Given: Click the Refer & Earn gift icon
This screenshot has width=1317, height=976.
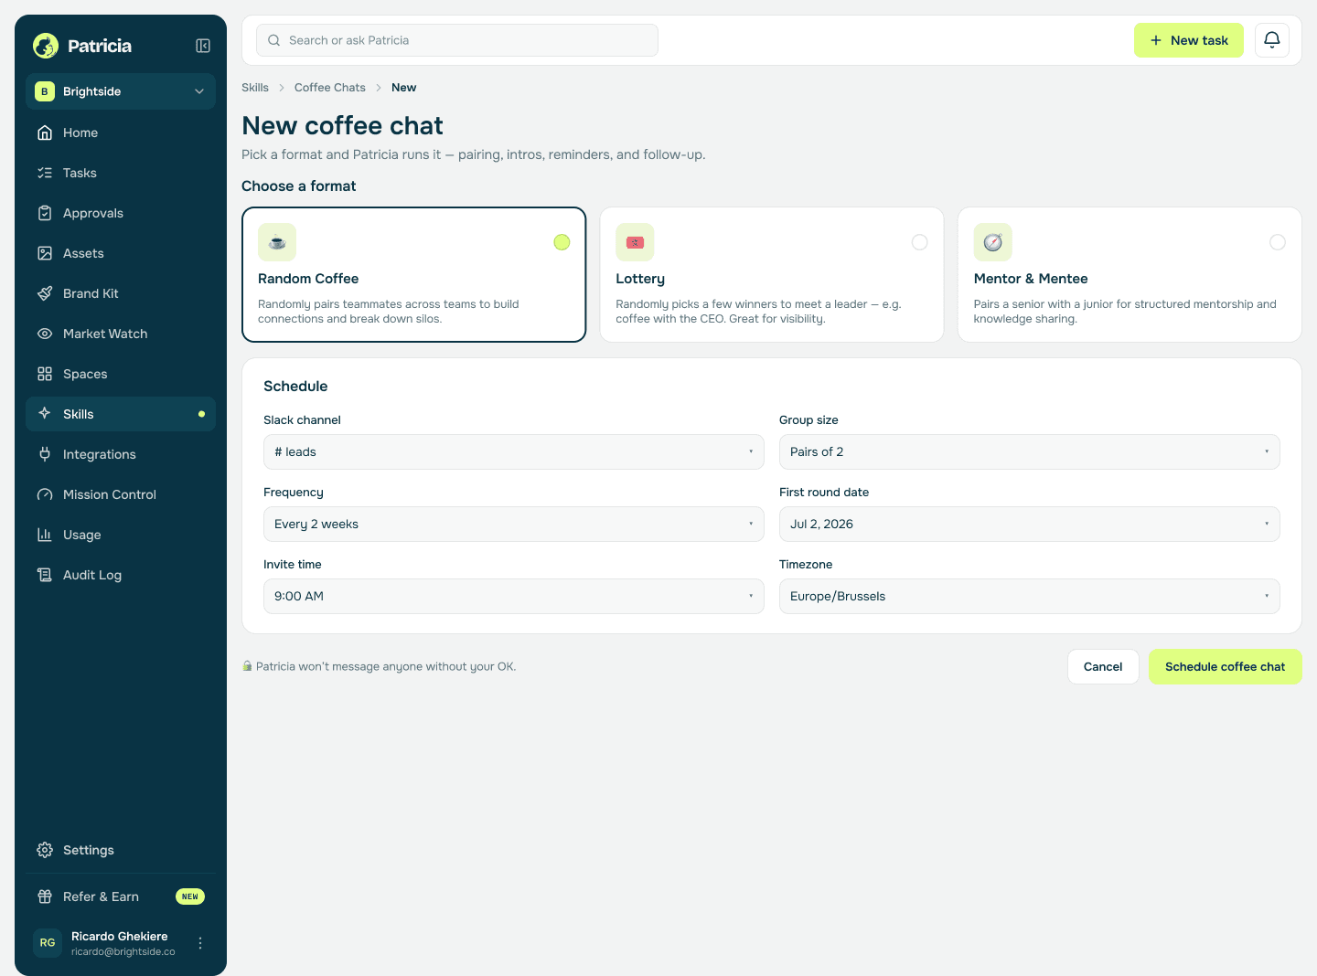Looking at the screenshot, I should tap(45, 896).
